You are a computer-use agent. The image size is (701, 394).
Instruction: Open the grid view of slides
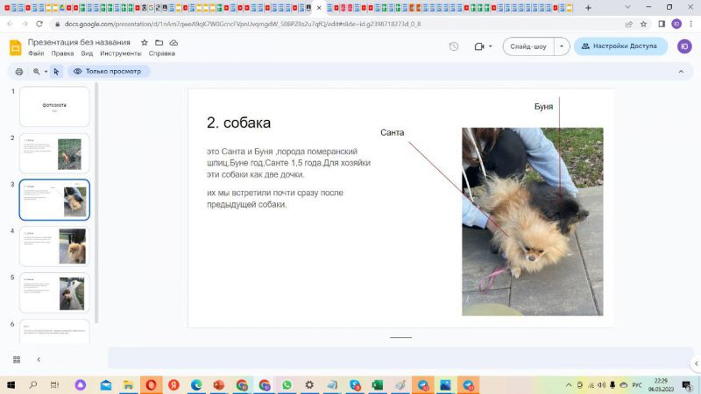click(17, 359)
